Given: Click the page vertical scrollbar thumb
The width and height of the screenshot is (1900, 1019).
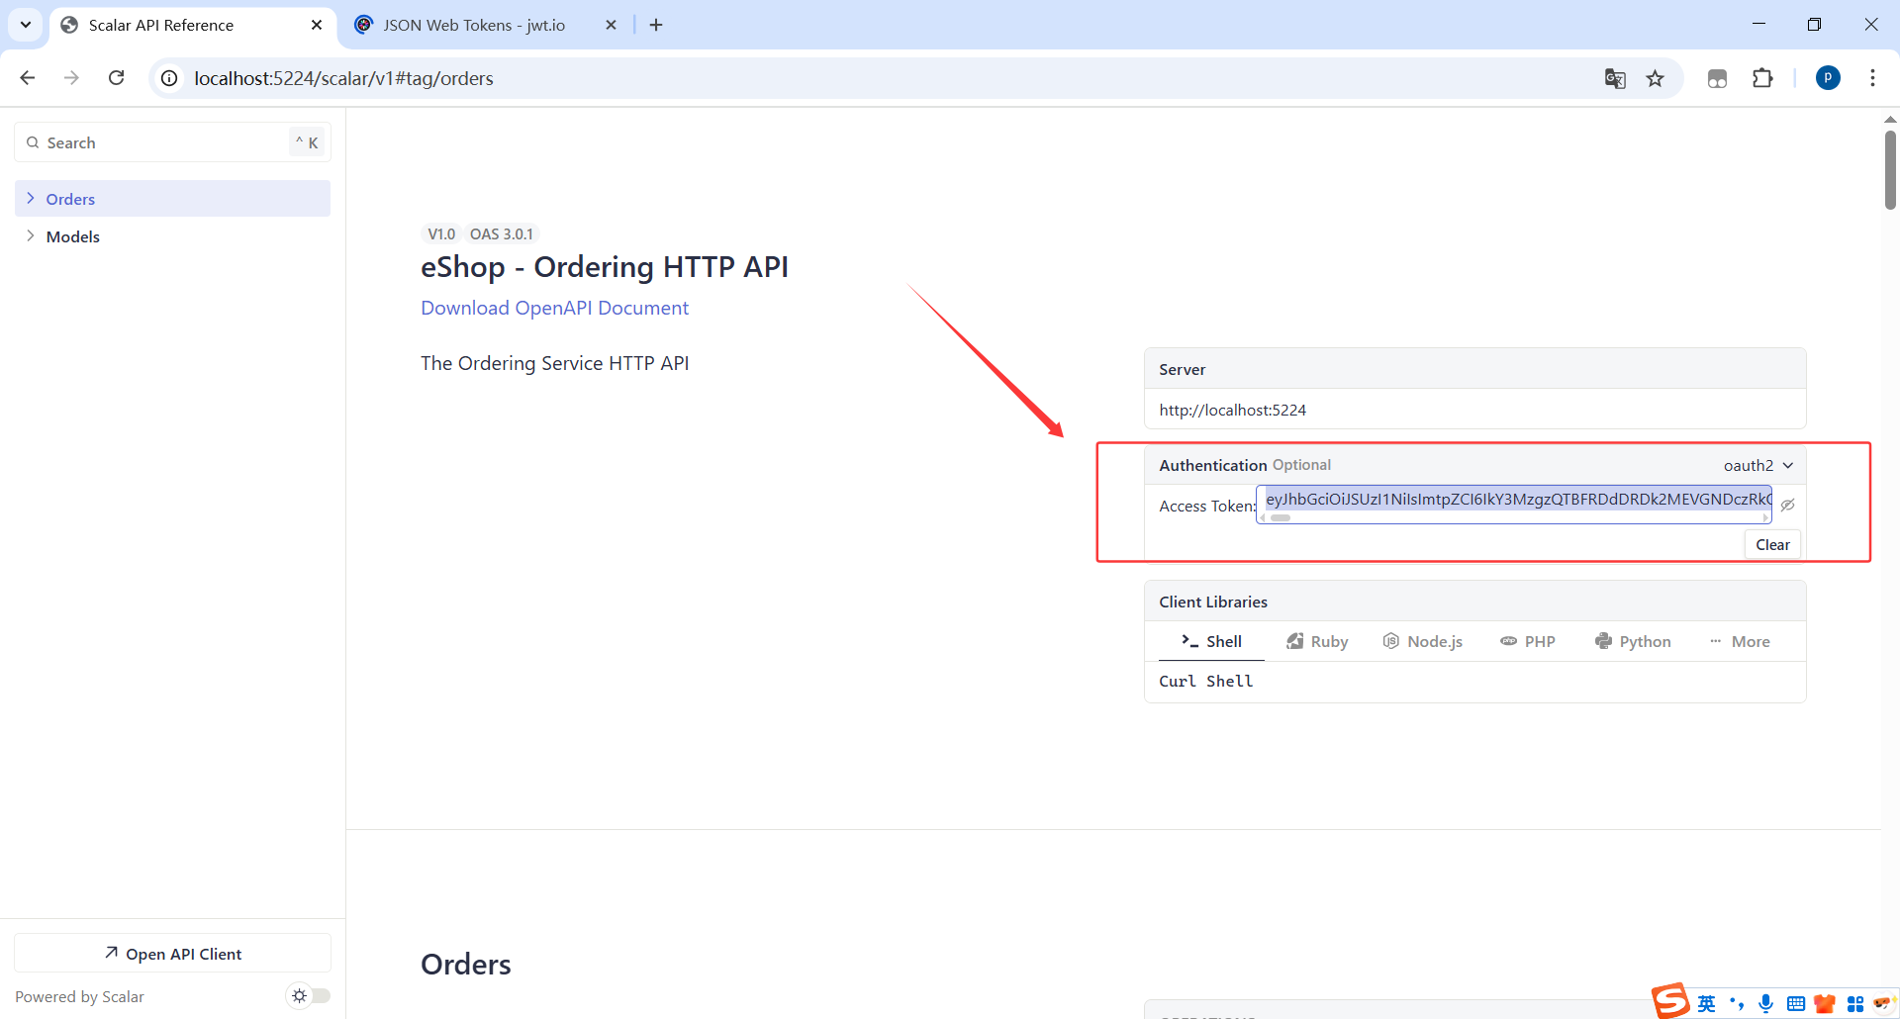Looking at the screenshot, I should pyautogui.click(x=1890, y=170).
